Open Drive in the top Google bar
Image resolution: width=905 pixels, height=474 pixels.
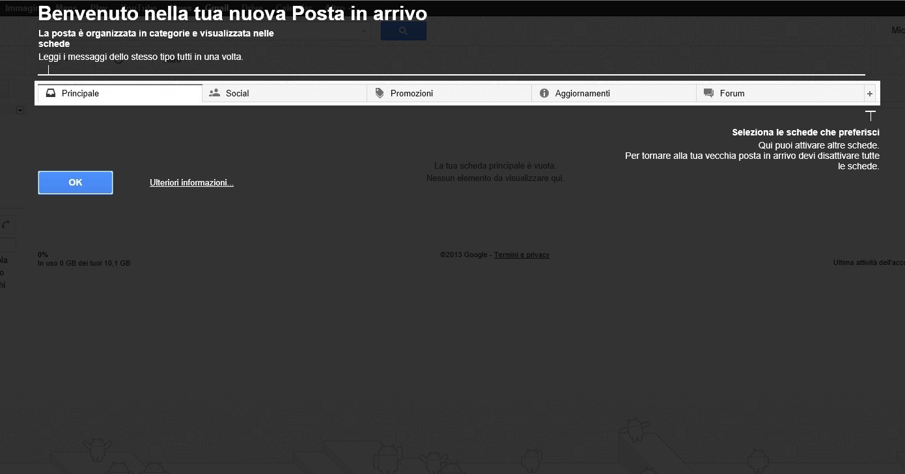[x=252, y=8]
